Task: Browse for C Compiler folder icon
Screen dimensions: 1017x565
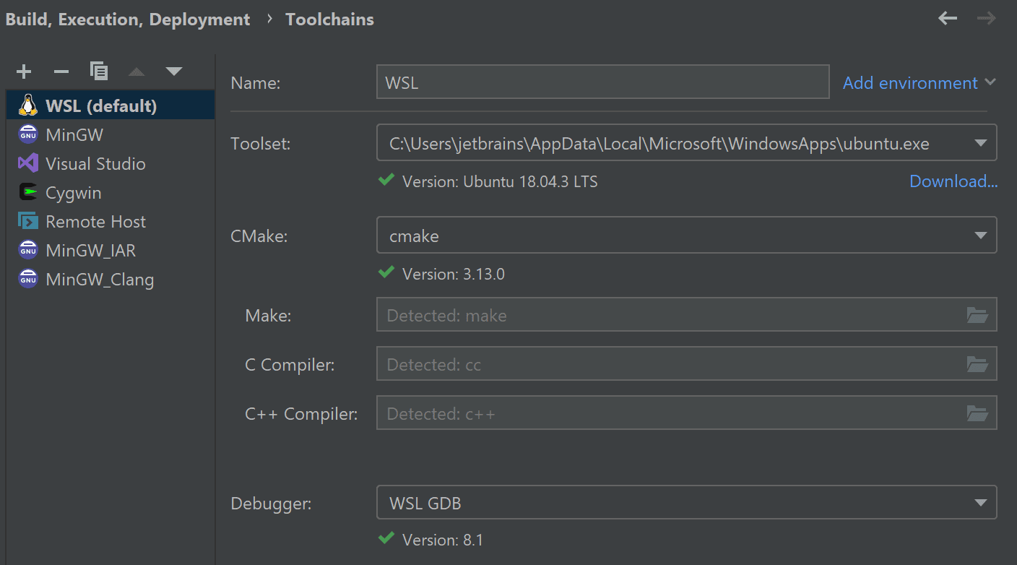Action: click(x=977, y=364)
